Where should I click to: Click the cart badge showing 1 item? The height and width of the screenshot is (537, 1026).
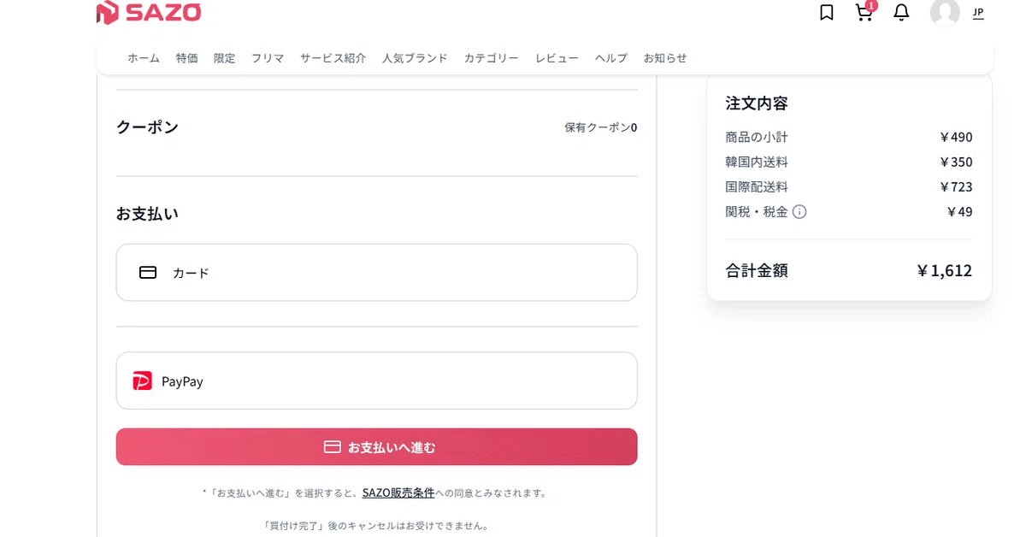coord(871,6)
